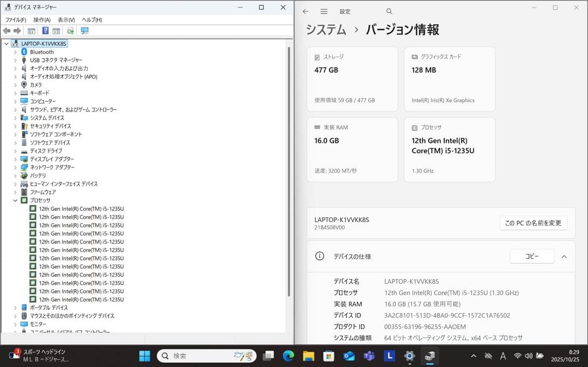Click the Scan for hardware changes icon
Image resolution: width=588 pixels, height=367 pixels.
tap(84, 31)
